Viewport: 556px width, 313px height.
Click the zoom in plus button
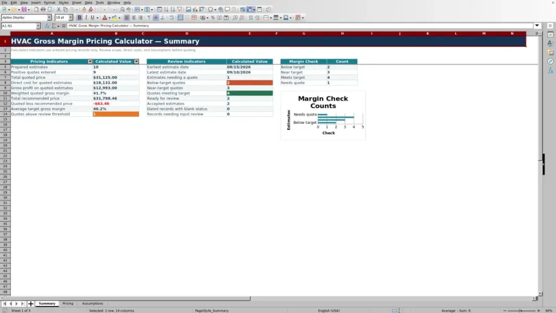coord(539,311)
